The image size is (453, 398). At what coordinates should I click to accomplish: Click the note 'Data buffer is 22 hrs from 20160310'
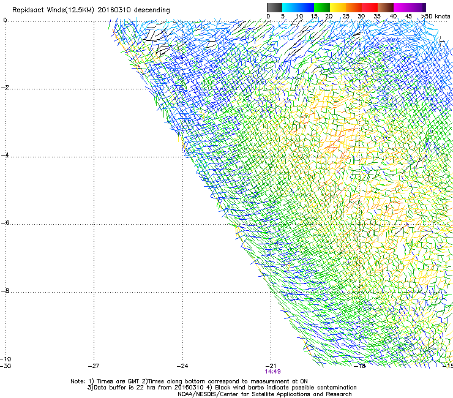point(149,388)
